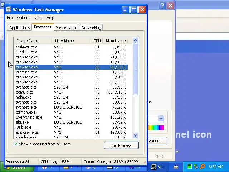This screenshot has width=229, height=172.
Task: Select browser.exe using 71,024 K
Action: pos(72,57)
